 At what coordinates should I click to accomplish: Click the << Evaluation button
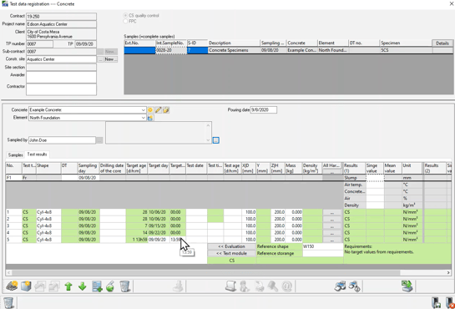[231, 246]
